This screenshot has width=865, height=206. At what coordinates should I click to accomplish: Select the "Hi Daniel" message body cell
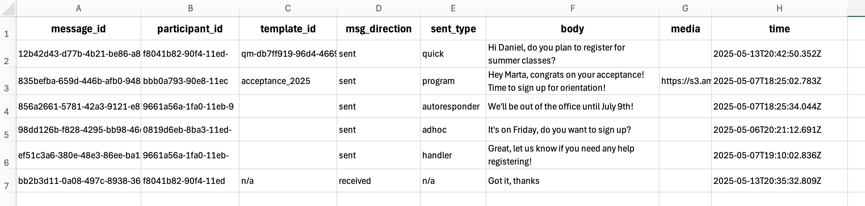572,54
